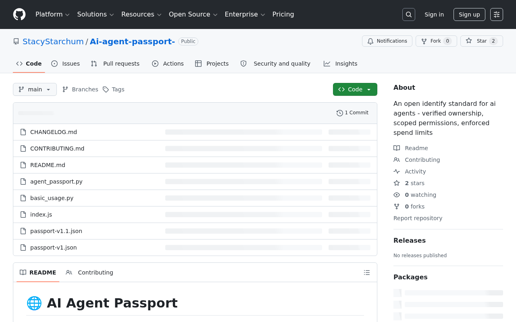516x322 pixels.
Task: Click the index.js file icon
Action: click(23, 215)
